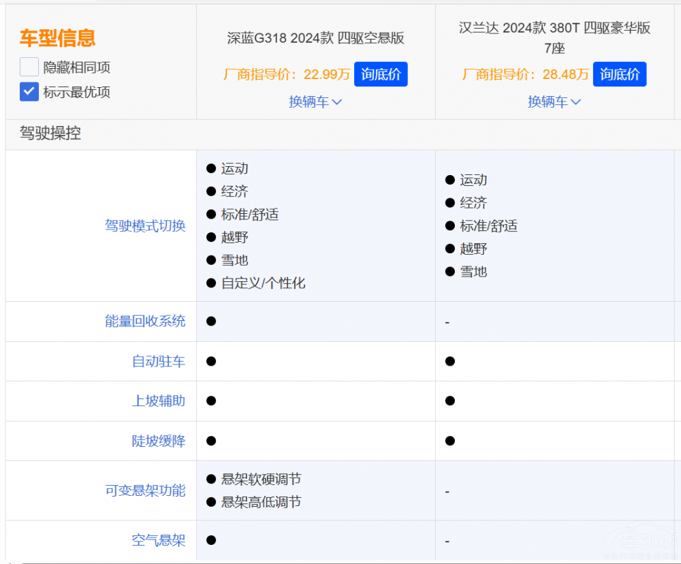This screenshot has height=564, width=681.
Task: Expand 换辆车 dropdown for 汉兰达
Action: (x=554, y=101)
